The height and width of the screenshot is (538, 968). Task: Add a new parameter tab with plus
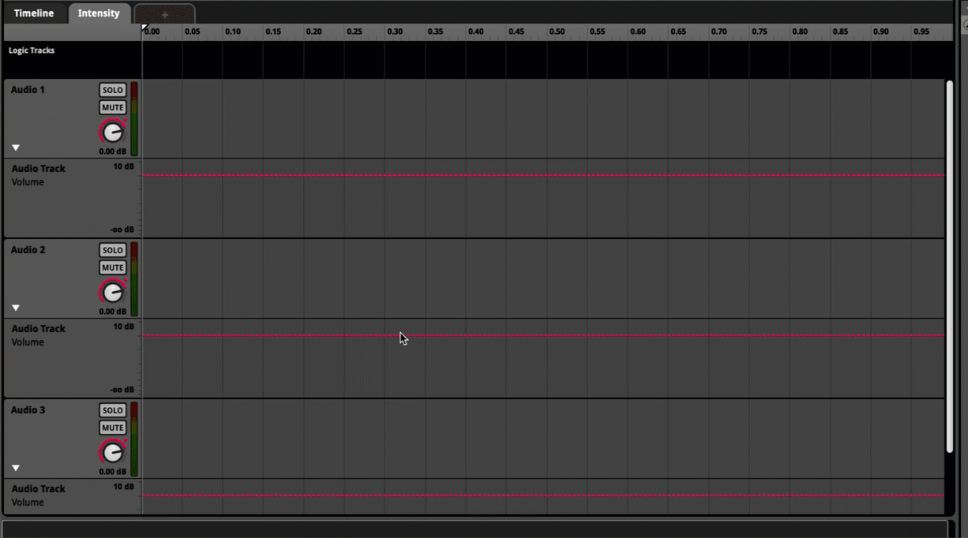click(x=164, y=14)
